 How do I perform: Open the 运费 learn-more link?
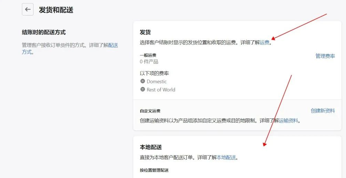[265, 43]
